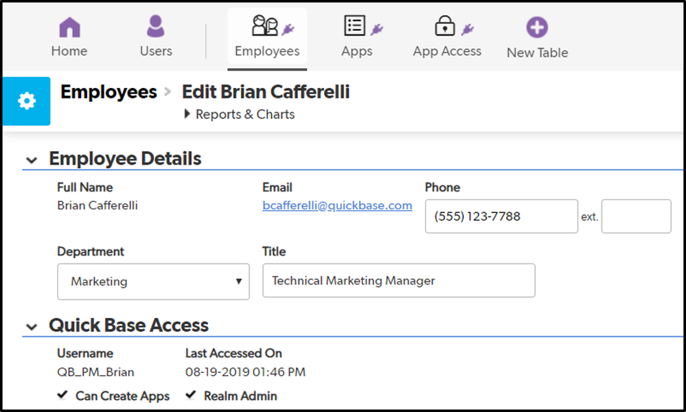Click the plug icon beside Apps

click(377, 30)
